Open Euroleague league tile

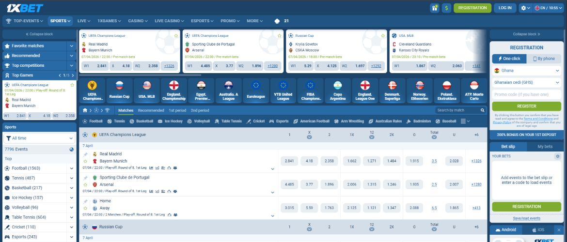[256, 91]
